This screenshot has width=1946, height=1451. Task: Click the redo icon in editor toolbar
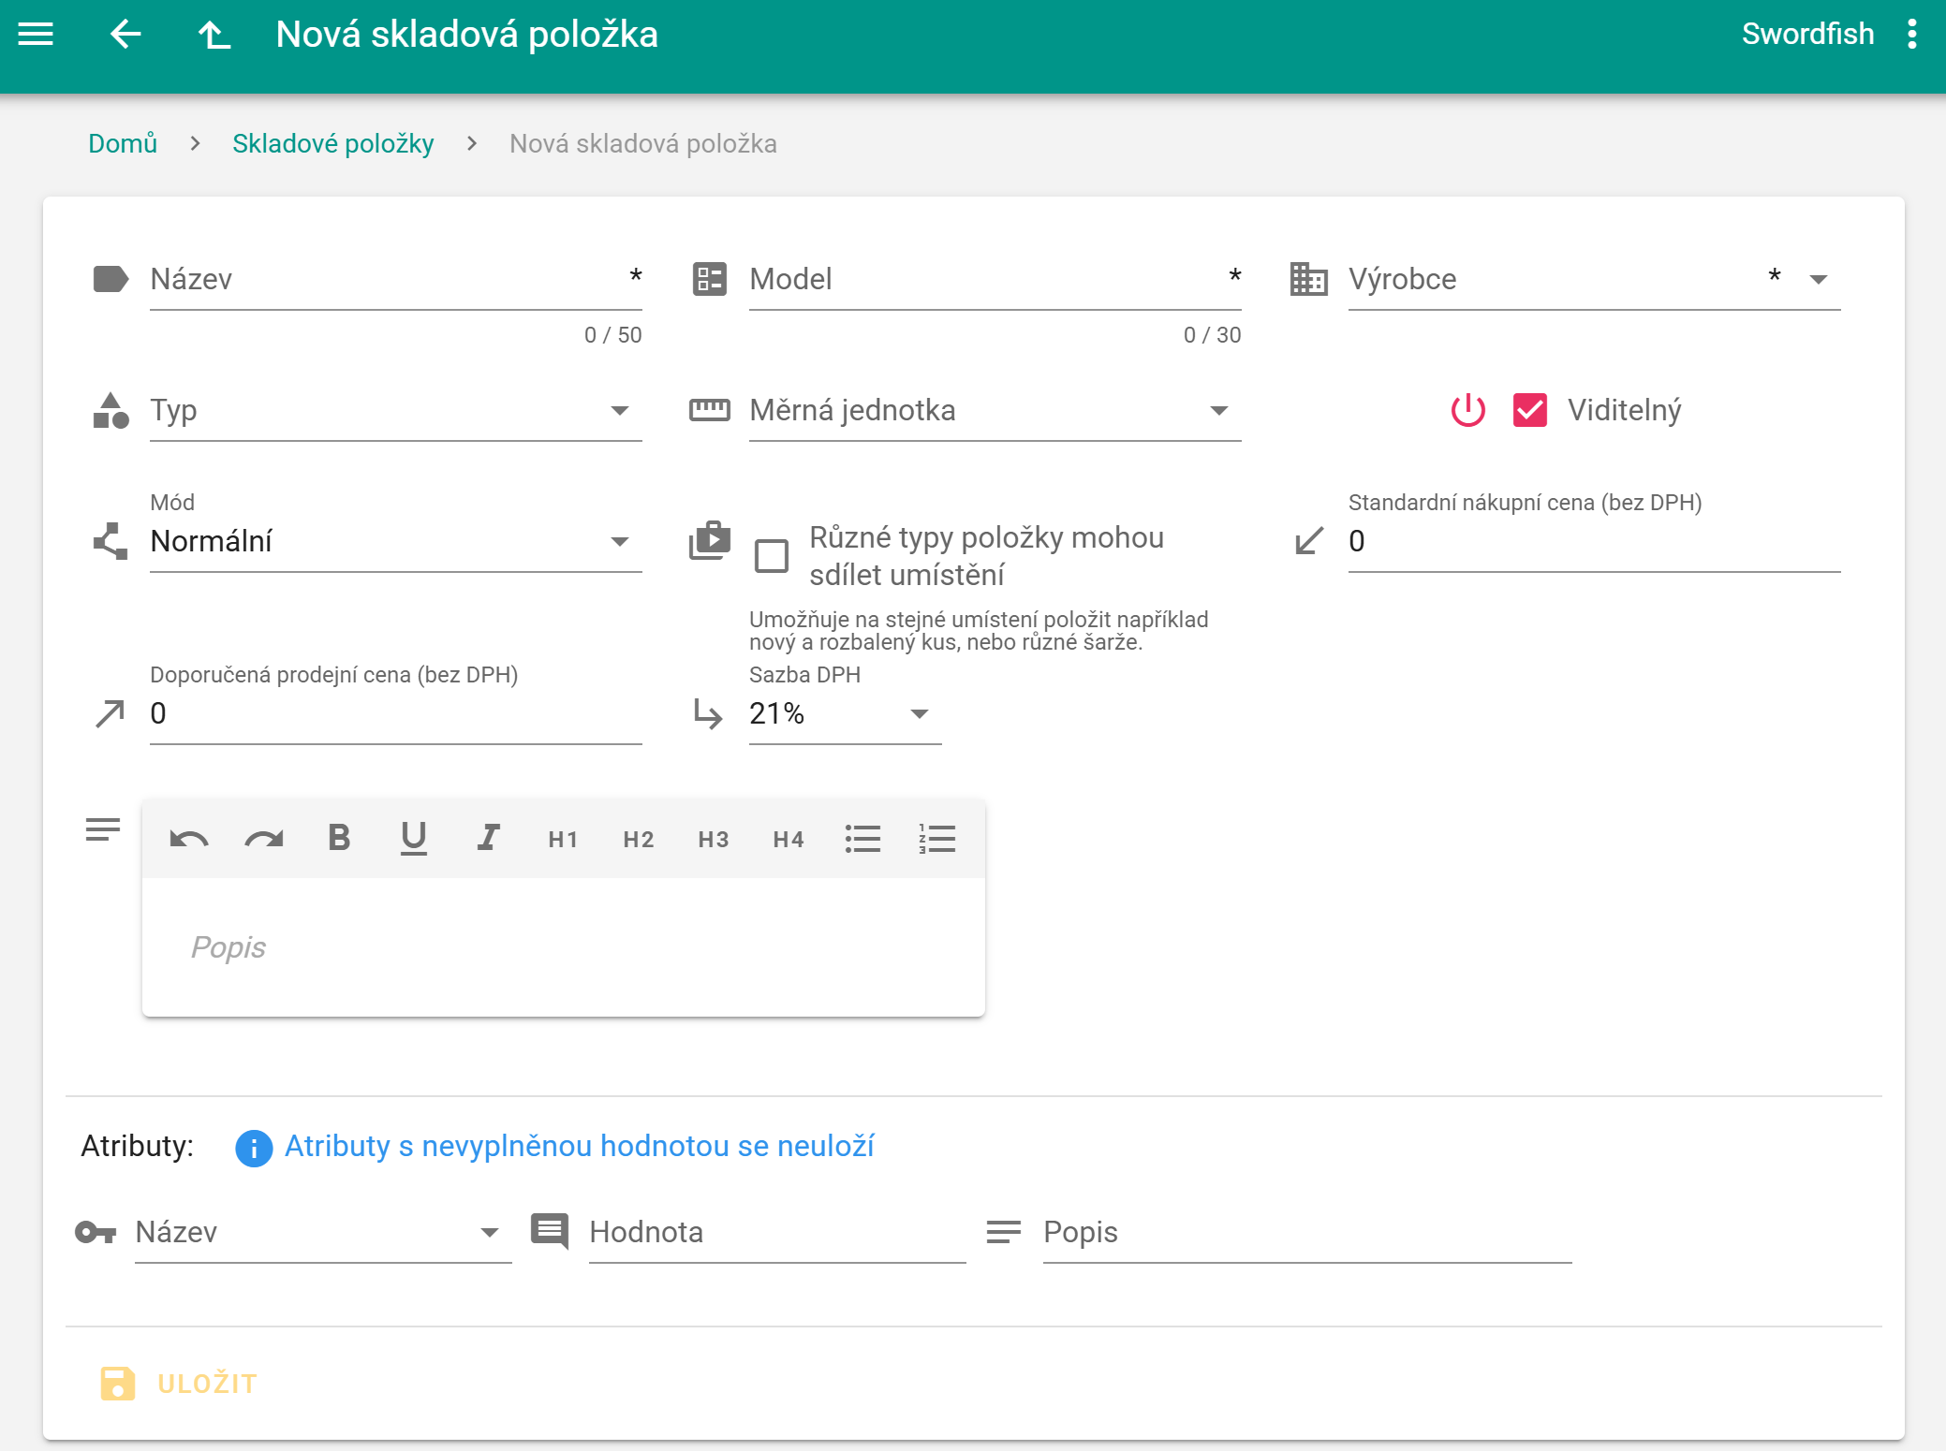263,839
